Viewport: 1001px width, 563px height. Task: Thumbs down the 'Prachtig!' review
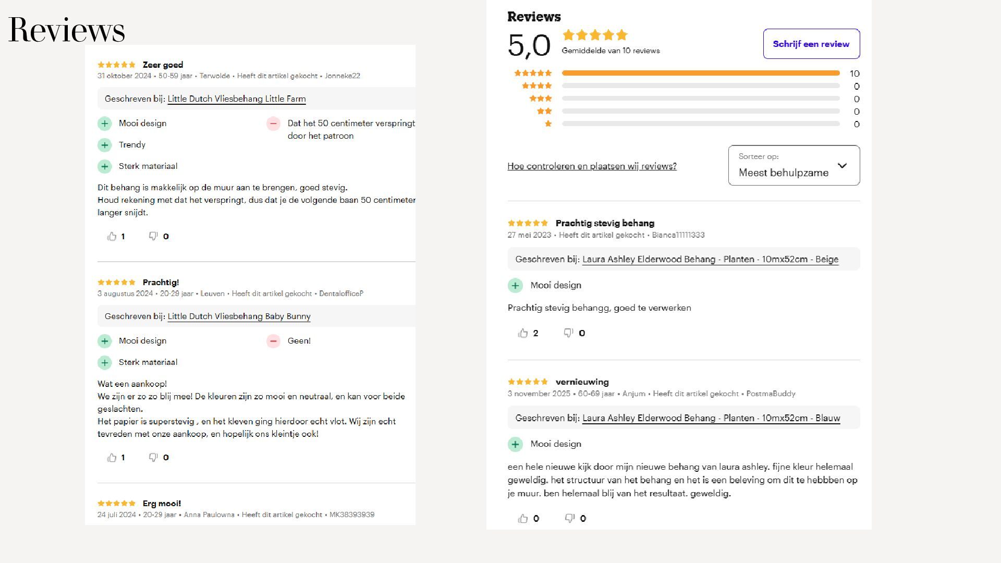pyautogui.click(x=153, y=458)
